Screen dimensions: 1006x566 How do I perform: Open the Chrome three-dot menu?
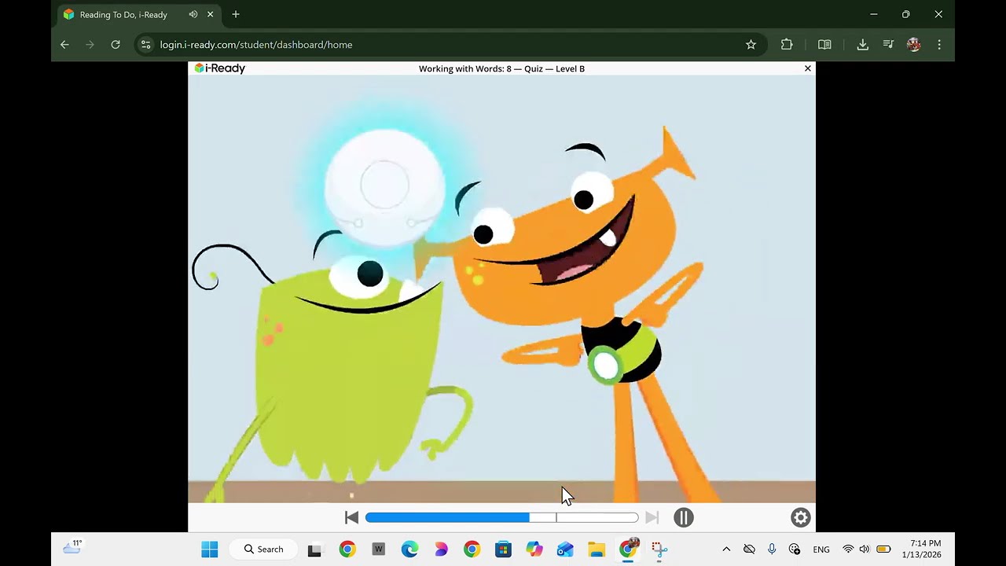pyautogui.click(x=939, y=45)
